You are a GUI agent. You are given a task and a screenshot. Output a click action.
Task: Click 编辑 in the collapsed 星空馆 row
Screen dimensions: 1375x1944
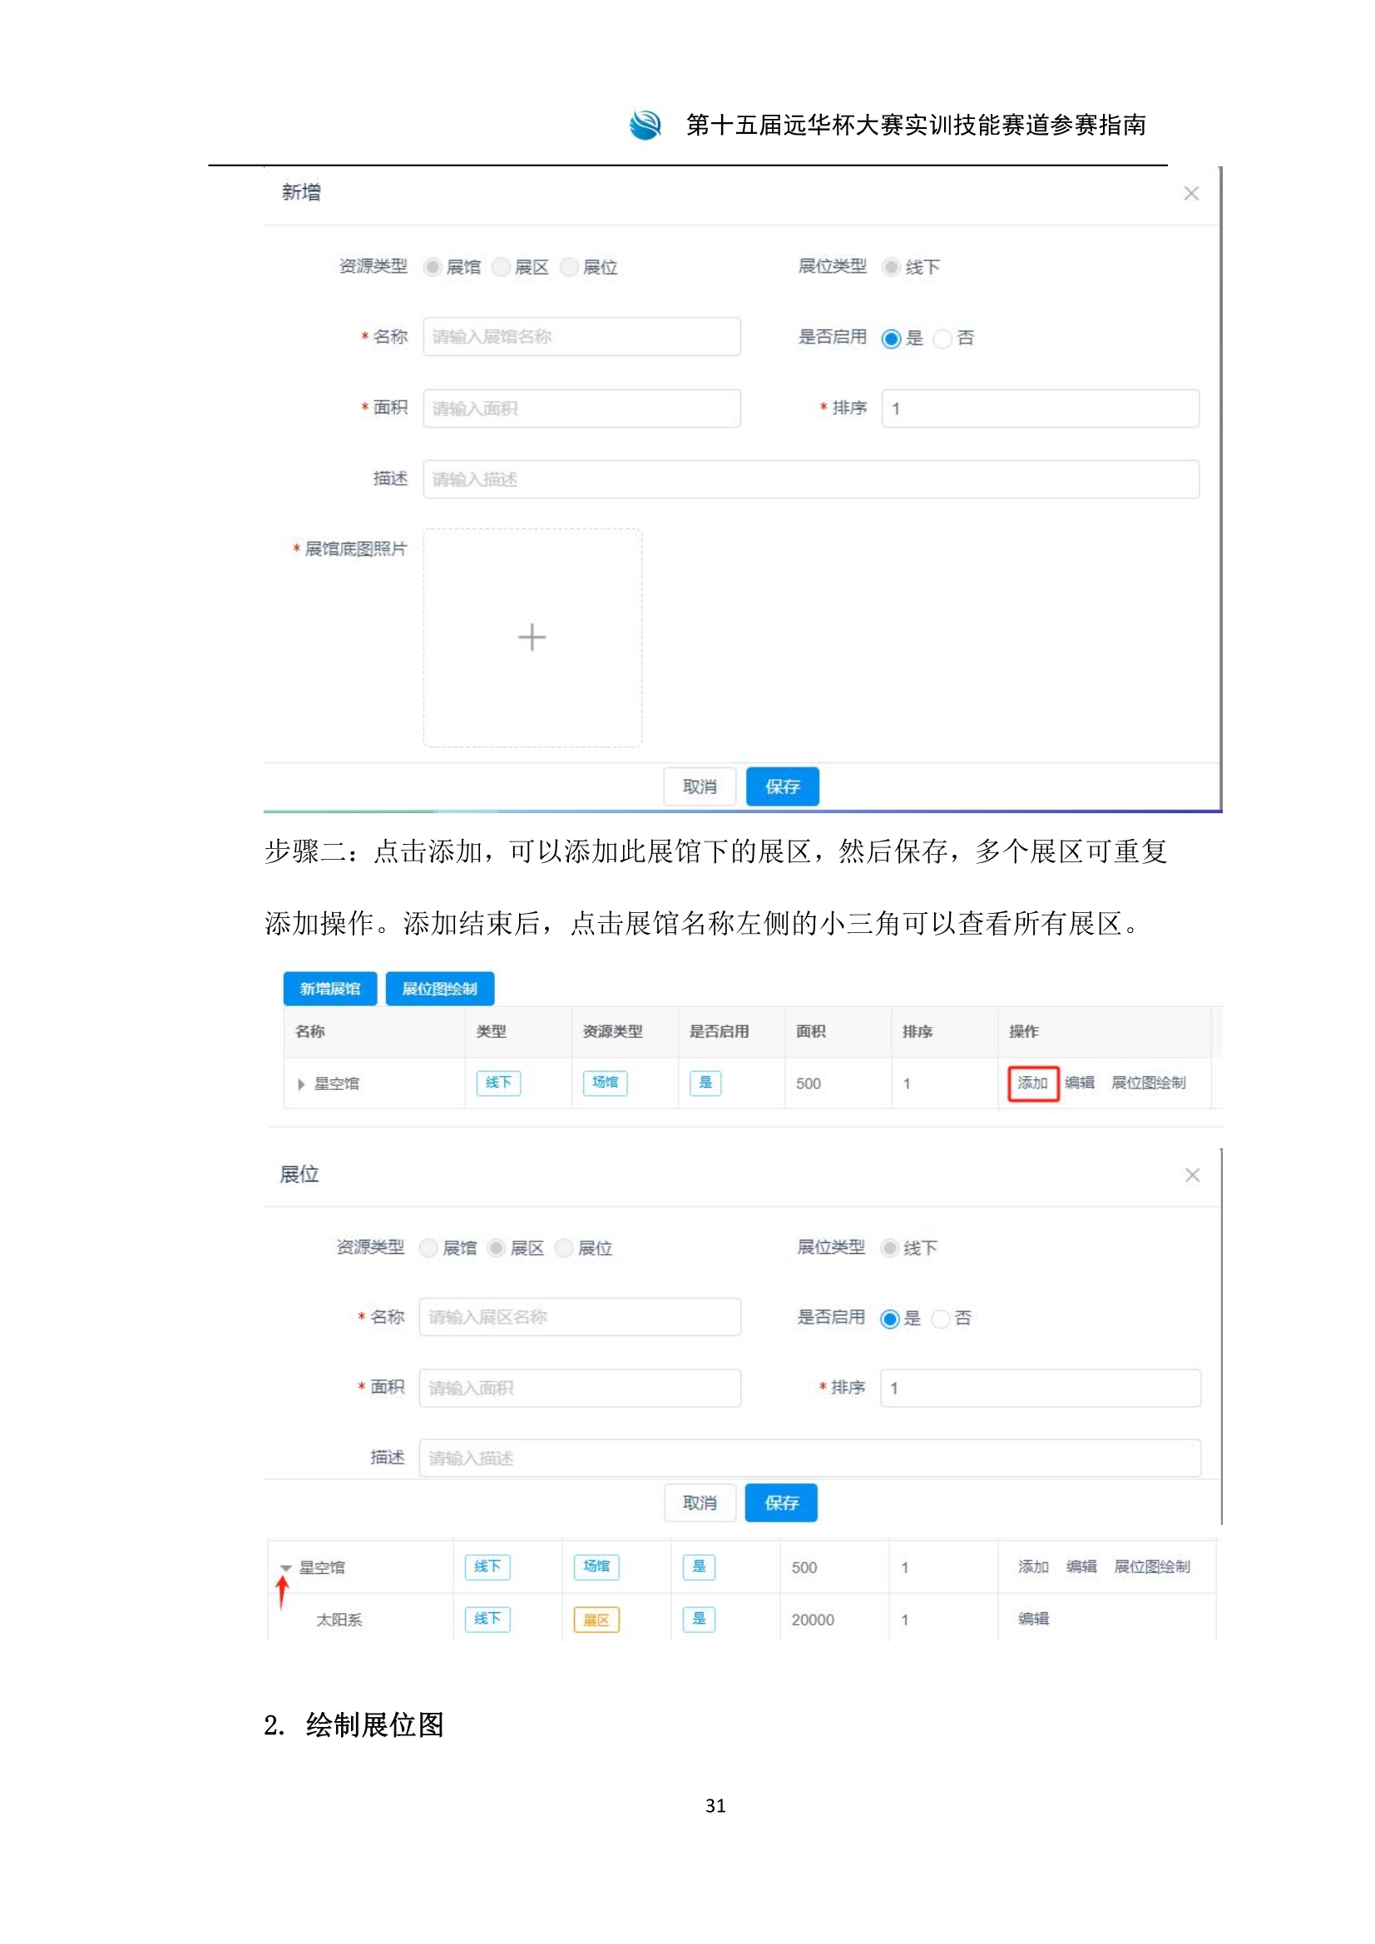(x=1080, y=1083)
